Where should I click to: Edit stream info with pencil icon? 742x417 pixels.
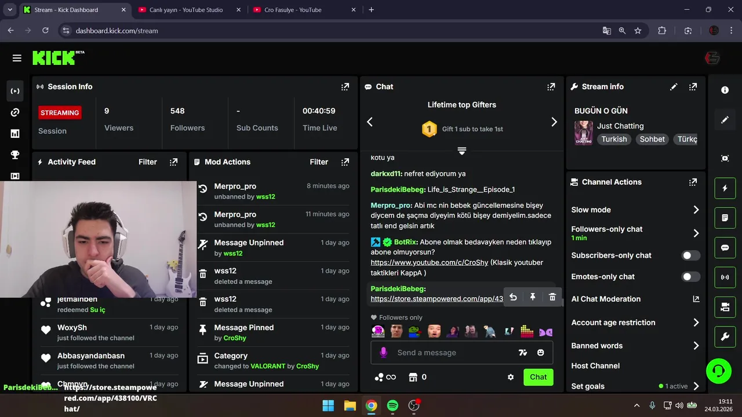click(674, 87)
